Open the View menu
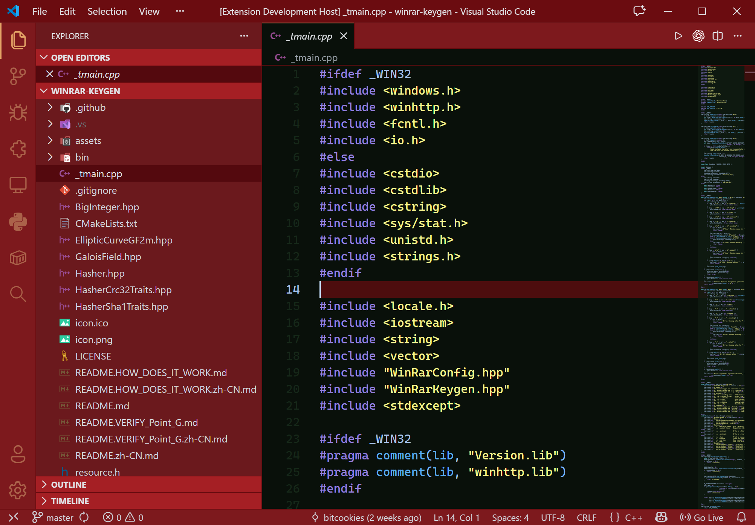This screenshot has height=525, width=755. pyautogui.click(x=149, y=11)
